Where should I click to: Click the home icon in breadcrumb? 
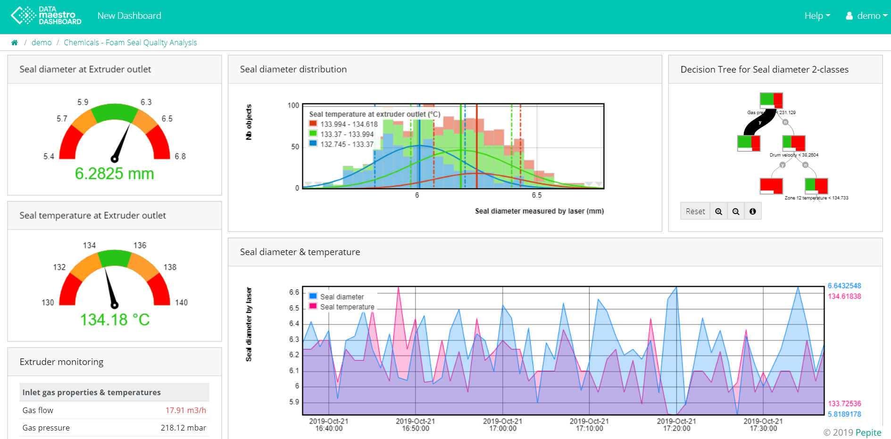15,42
